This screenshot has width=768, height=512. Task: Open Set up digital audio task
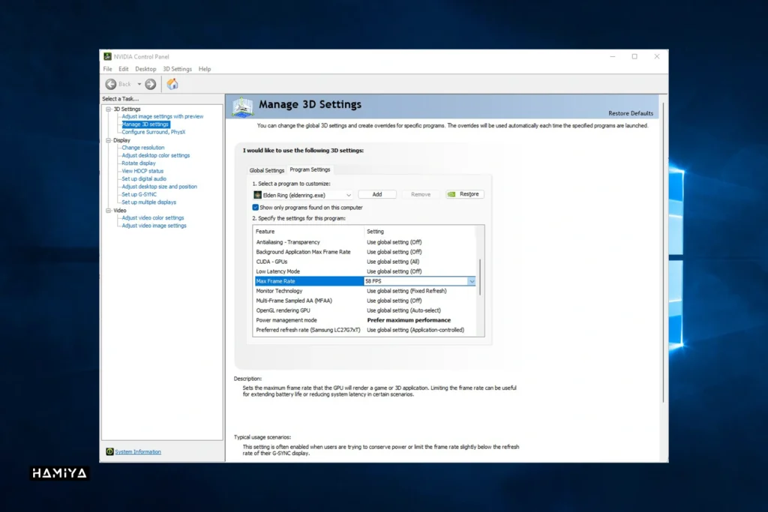click(x=144, y=179)
